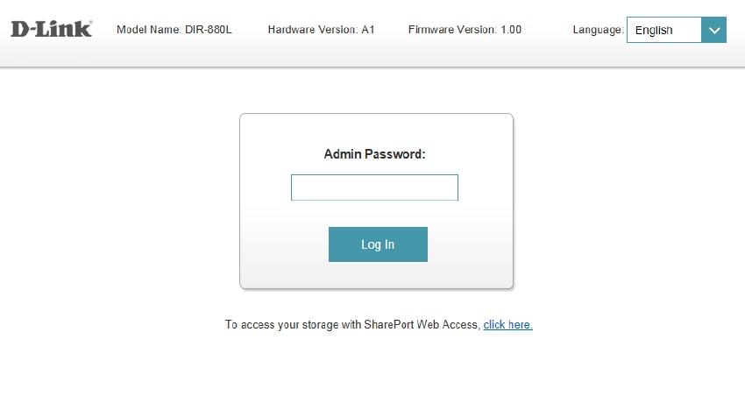The height and width of the screenshot is (410, 745).
Task: Click the SharePort Web Access sentence text
Action: pyautogui.click(x=352, y=324)
